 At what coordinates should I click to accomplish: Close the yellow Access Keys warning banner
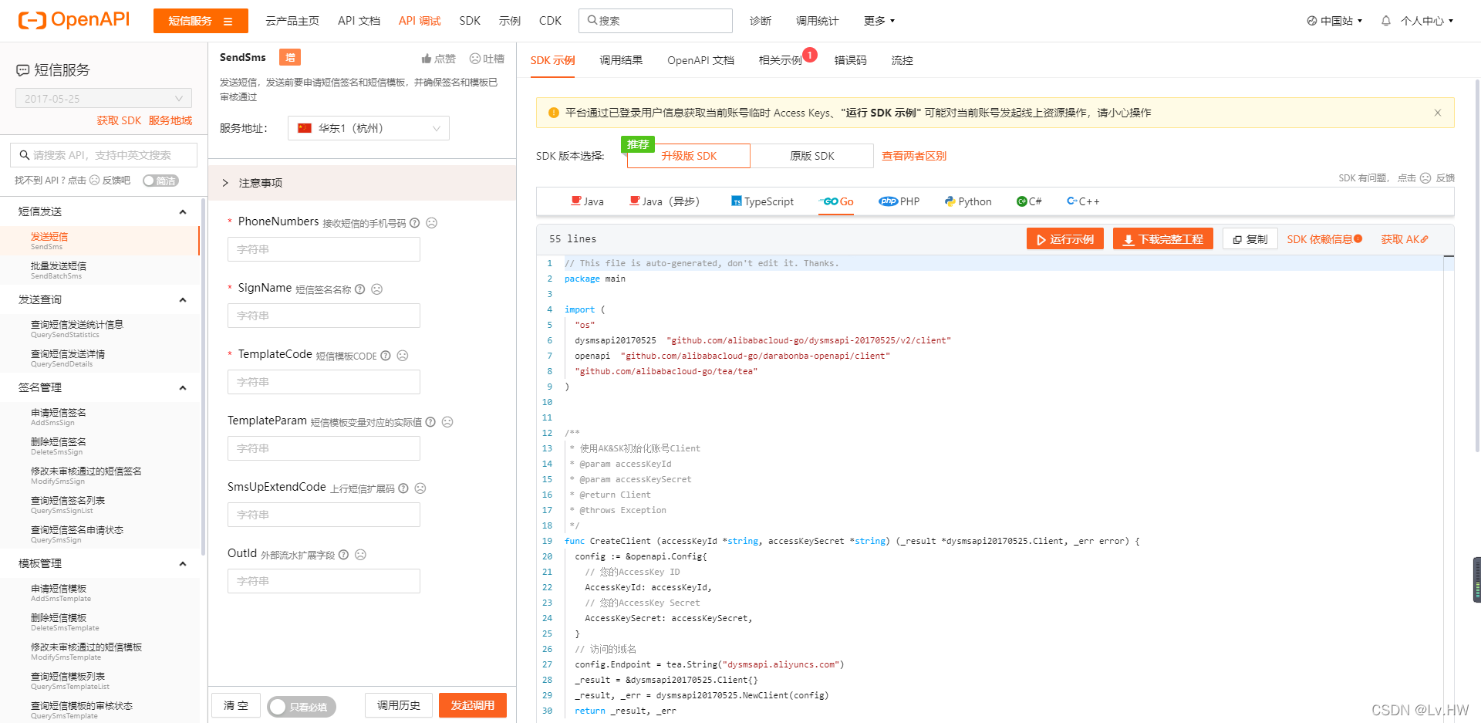1438,113
